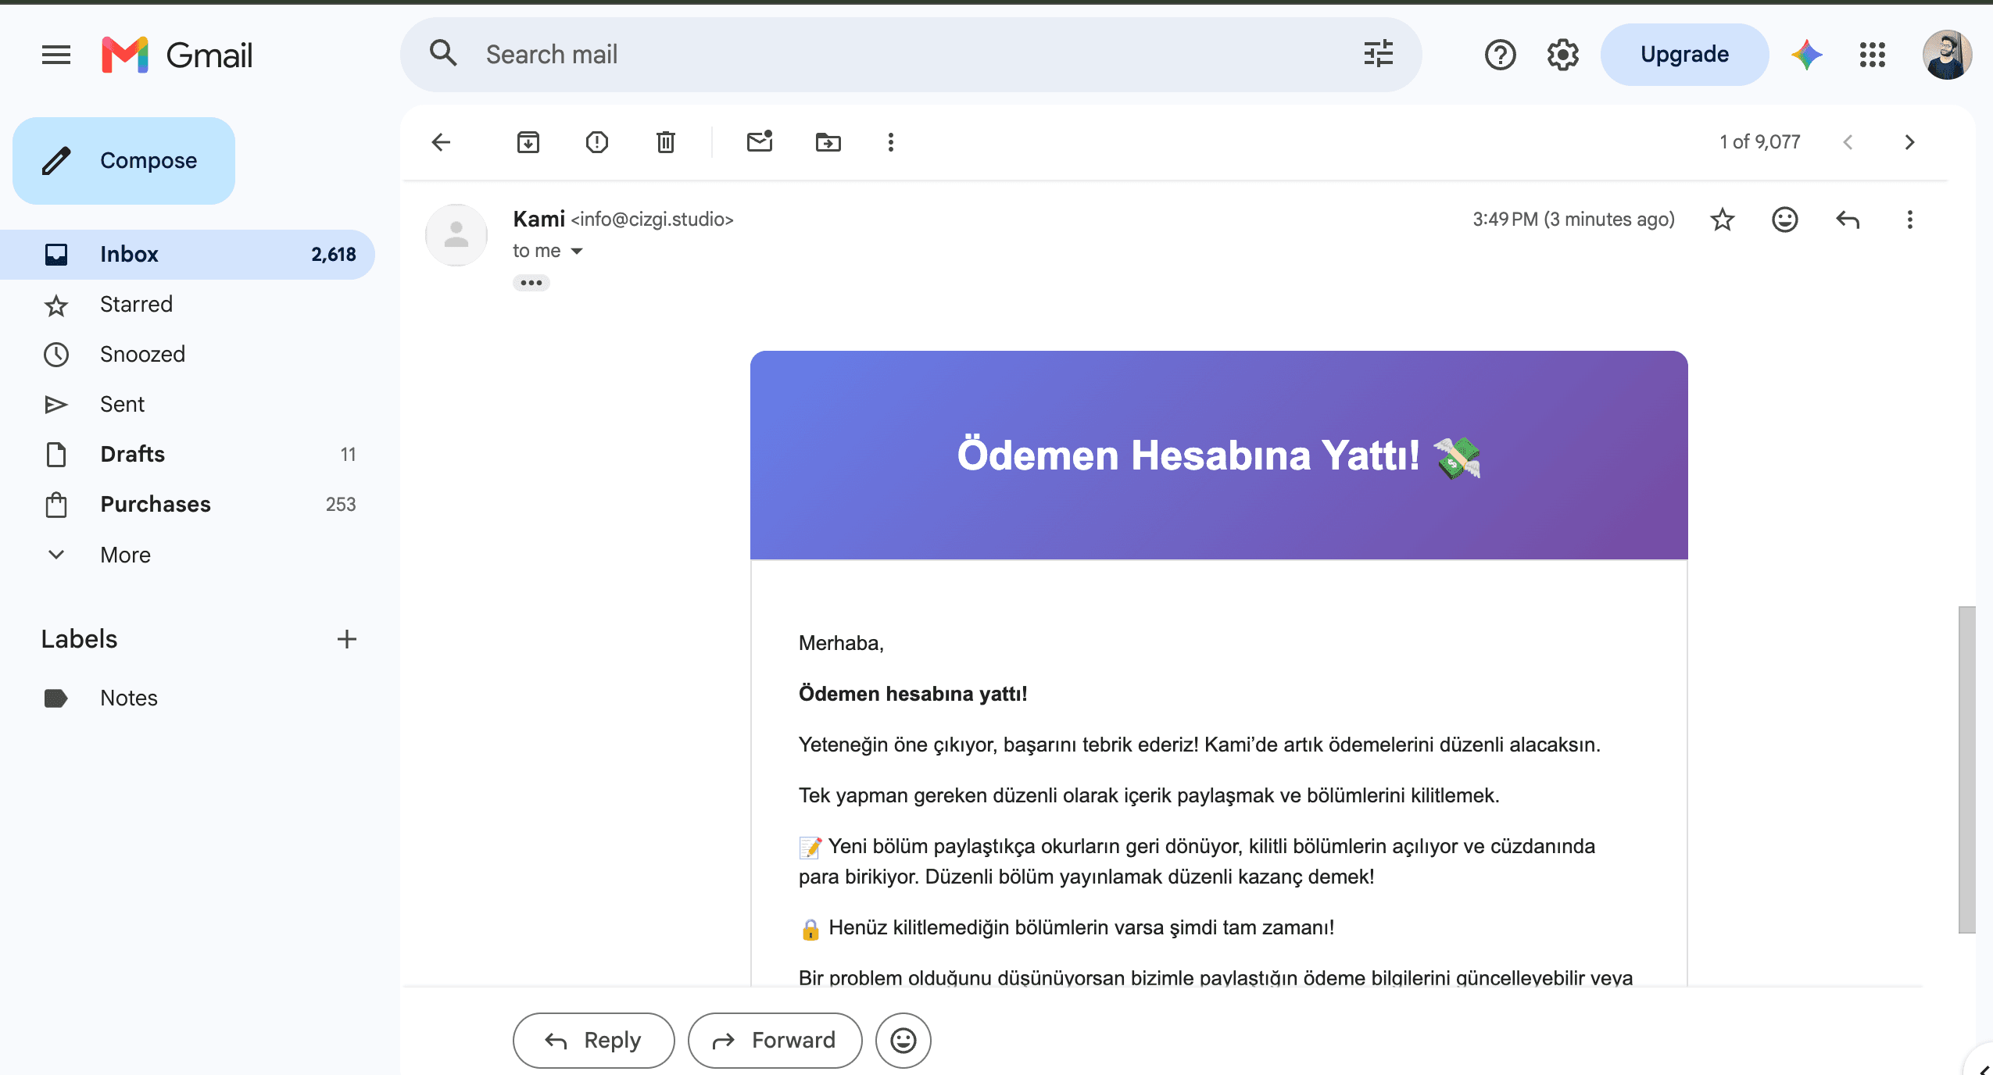Star the message from Kami

coord(1723,220)
